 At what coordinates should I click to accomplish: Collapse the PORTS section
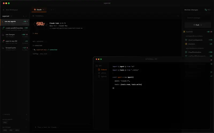click(x=3, y=115)
